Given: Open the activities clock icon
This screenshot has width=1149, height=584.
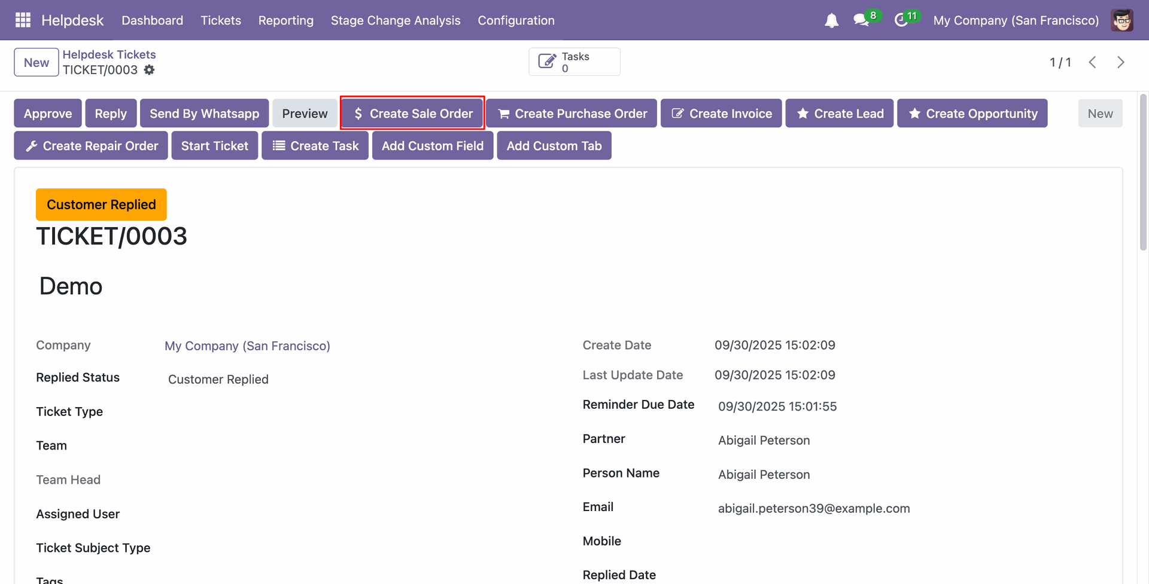Looking at the screenshot, I should tap(901, 21).
